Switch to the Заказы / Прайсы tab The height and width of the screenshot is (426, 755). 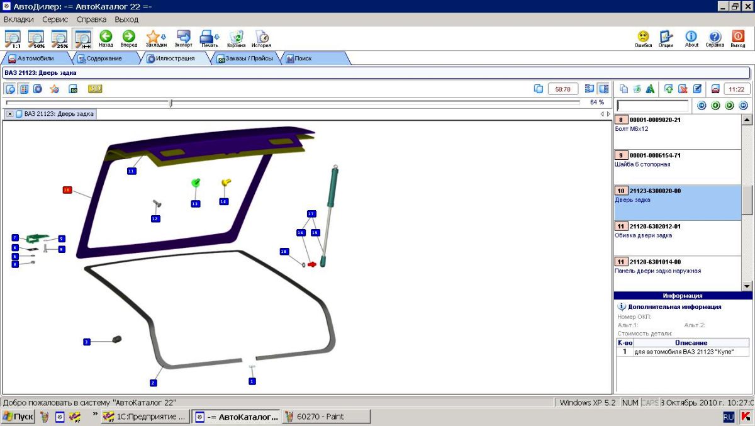coord(245,59)
